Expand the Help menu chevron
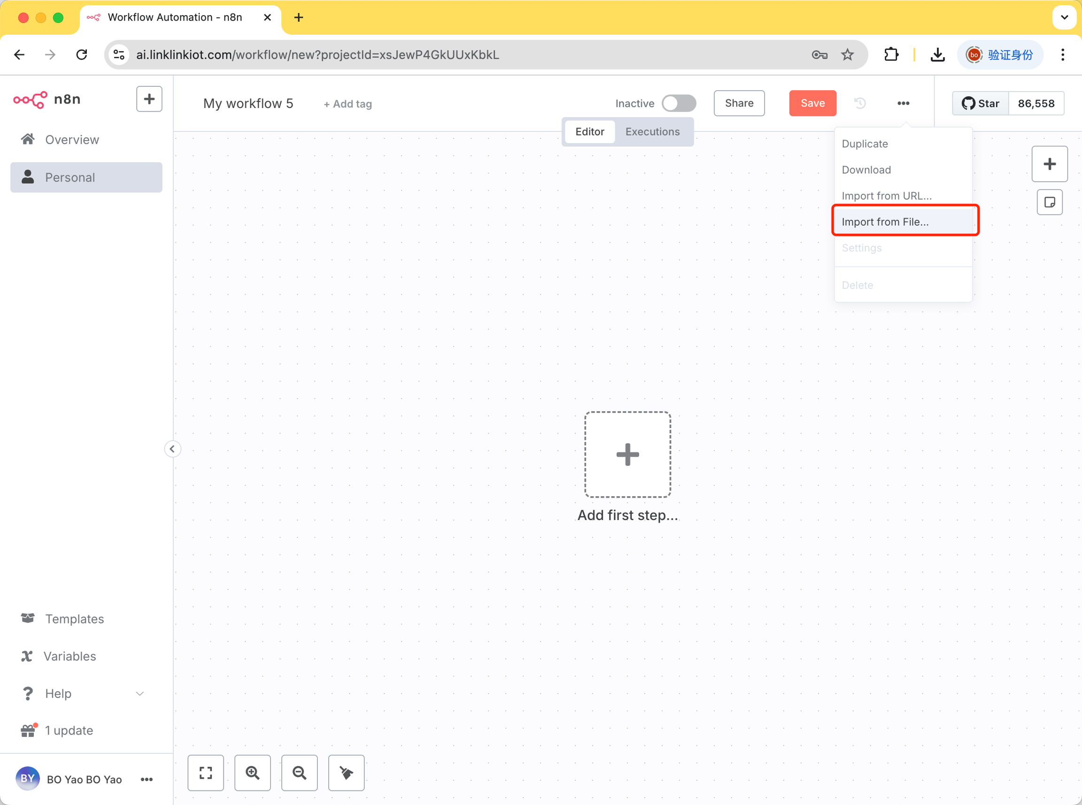Viewport: 1082px width, 805px height. pyautogui.click(x=140, y=693)
